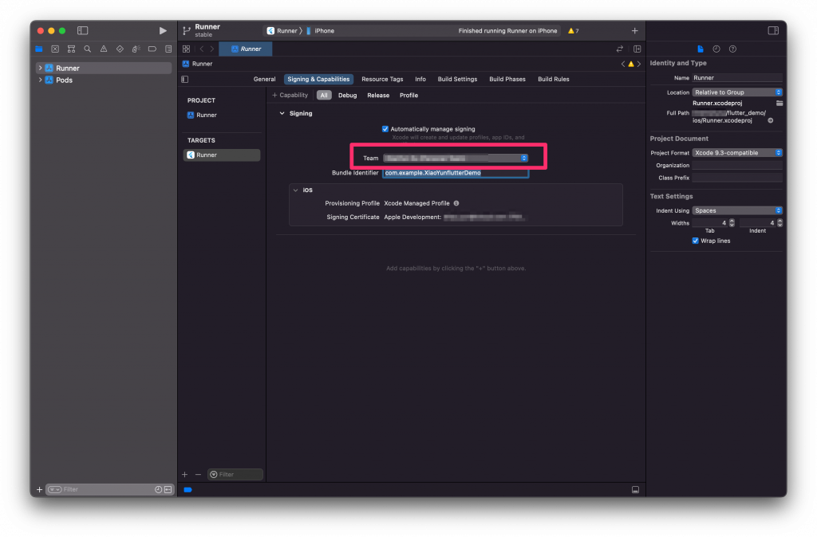Toggle the inspectors panel icon
Screen dimensions: 817x537
pos(773,31)
